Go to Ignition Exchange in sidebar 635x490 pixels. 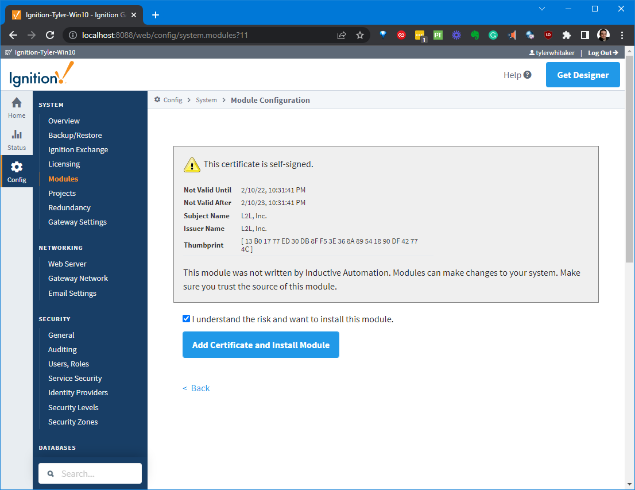click(x=78, y=149)
